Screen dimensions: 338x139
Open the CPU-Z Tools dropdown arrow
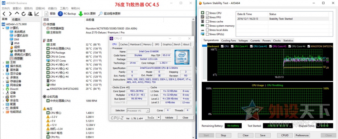159,118
